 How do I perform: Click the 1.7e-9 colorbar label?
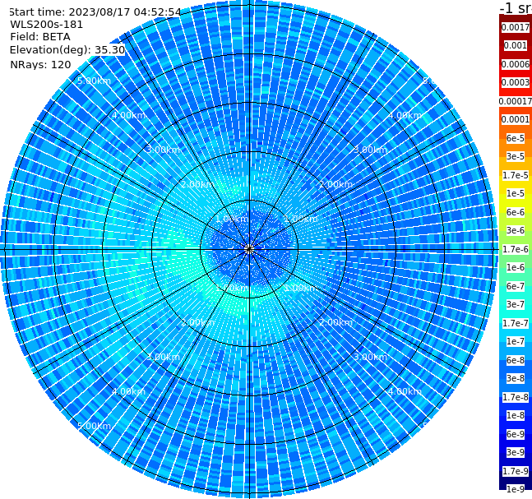[516, 471]
